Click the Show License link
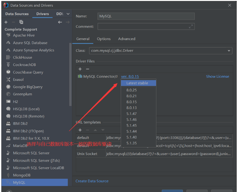 218,76
